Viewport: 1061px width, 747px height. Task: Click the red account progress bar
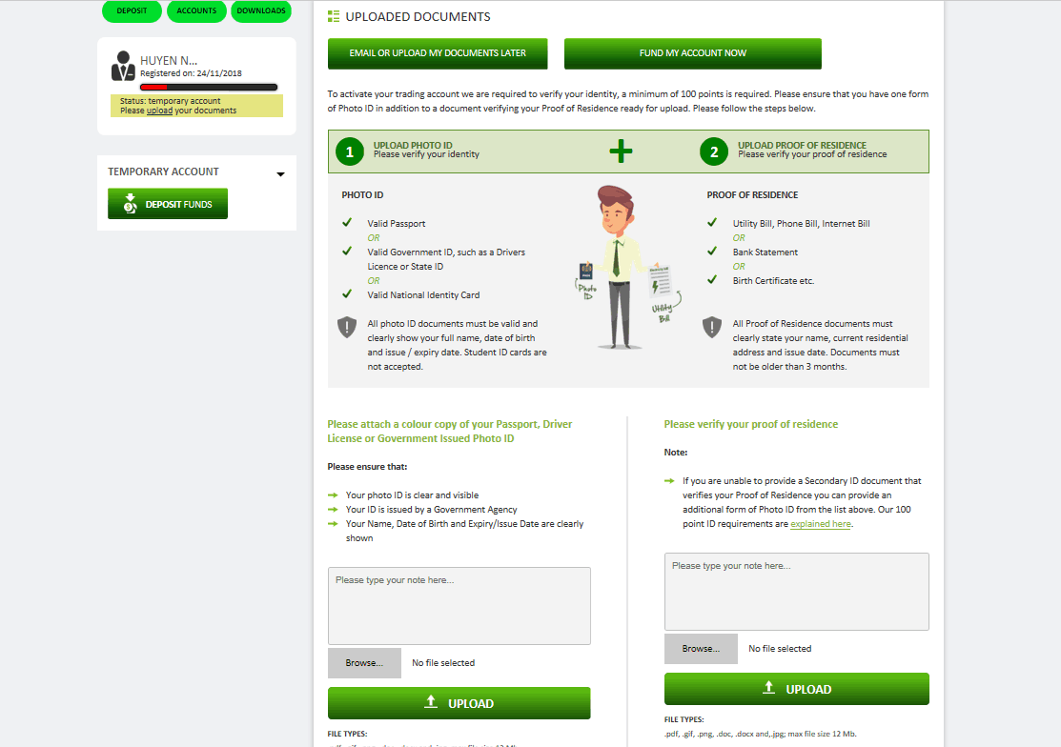tap(209, 88)
